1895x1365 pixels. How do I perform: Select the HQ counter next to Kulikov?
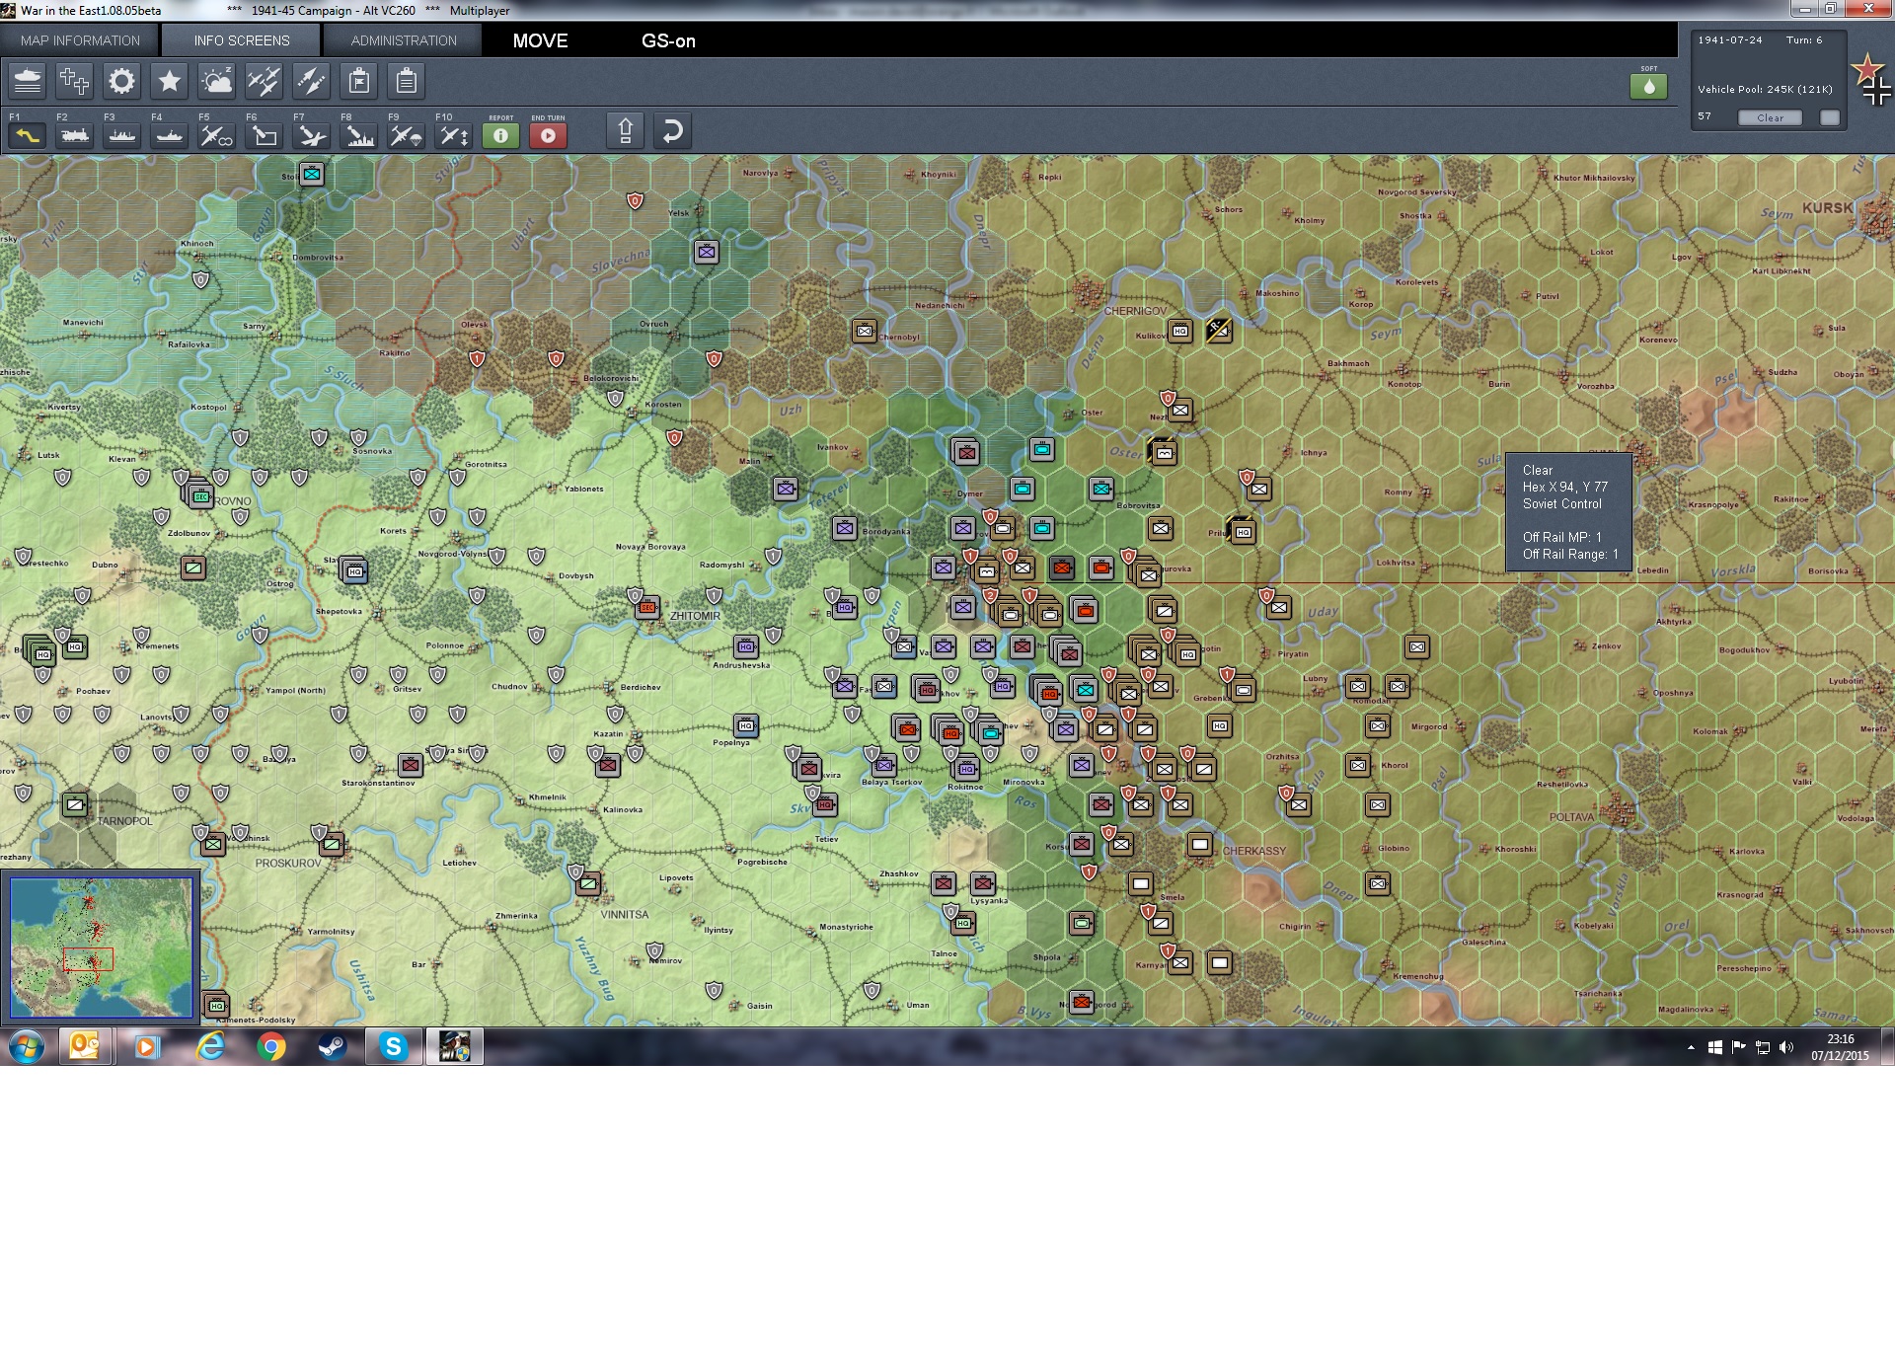coord(1180,331)
